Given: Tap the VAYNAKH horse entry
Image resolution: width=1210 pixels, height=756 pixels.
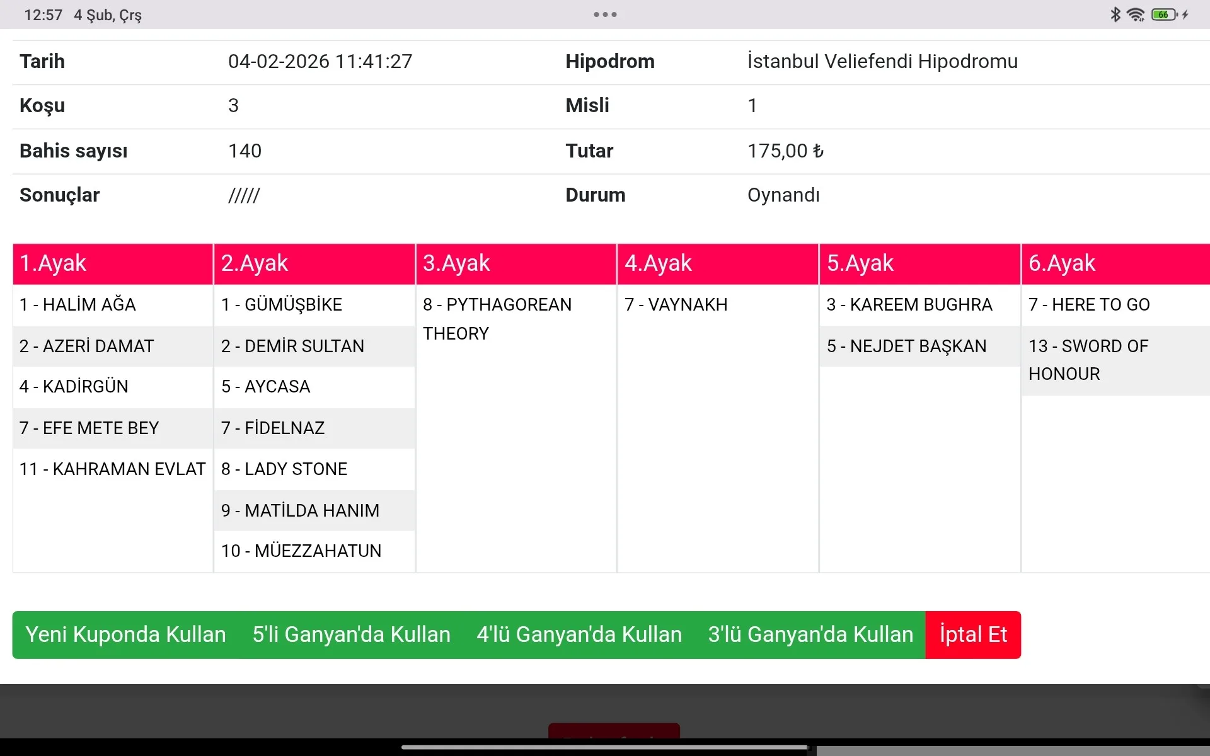Looking at the screenshot, I should click(676, 305).
